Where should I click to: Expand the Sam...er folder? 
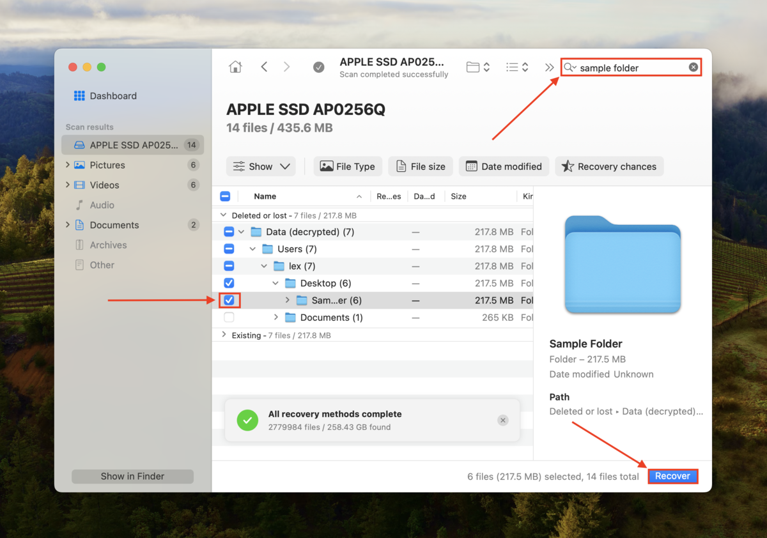(x=287, y=300)
